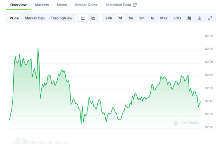Open the Overview tab

(18, 5)
